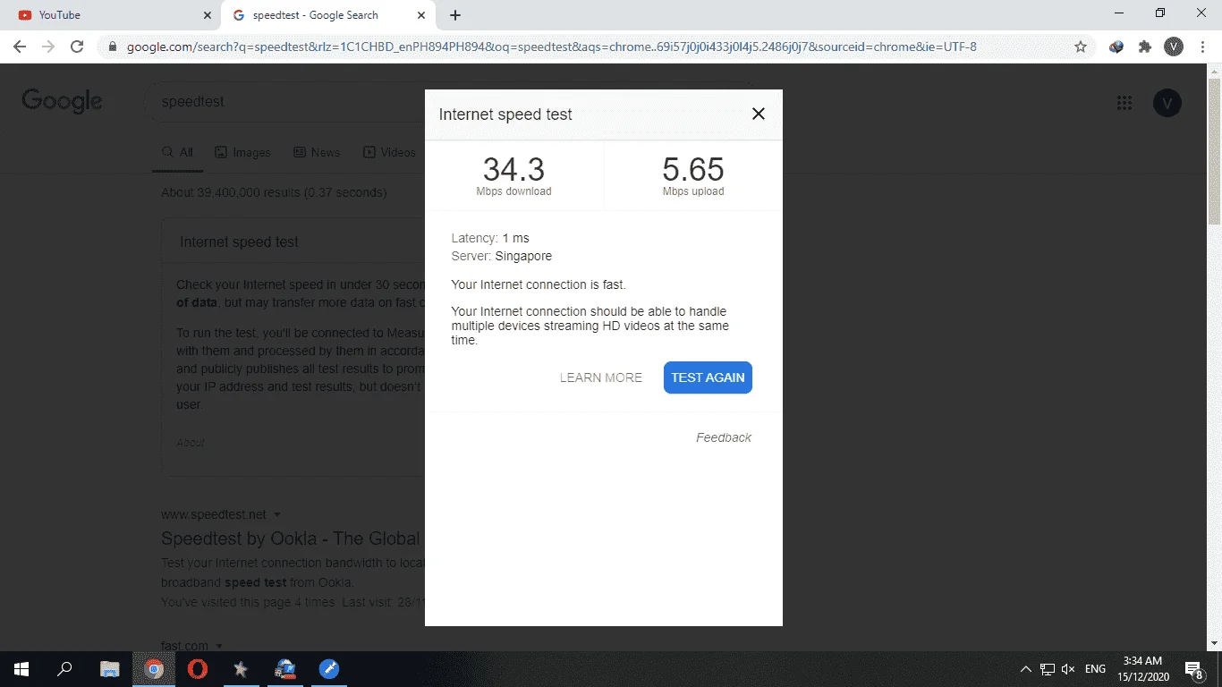Open the Windows Start menu

click(21, 668)
